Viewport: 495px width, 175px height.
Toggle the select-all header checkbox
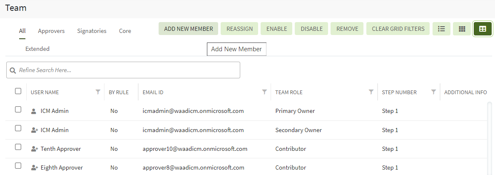18,91
